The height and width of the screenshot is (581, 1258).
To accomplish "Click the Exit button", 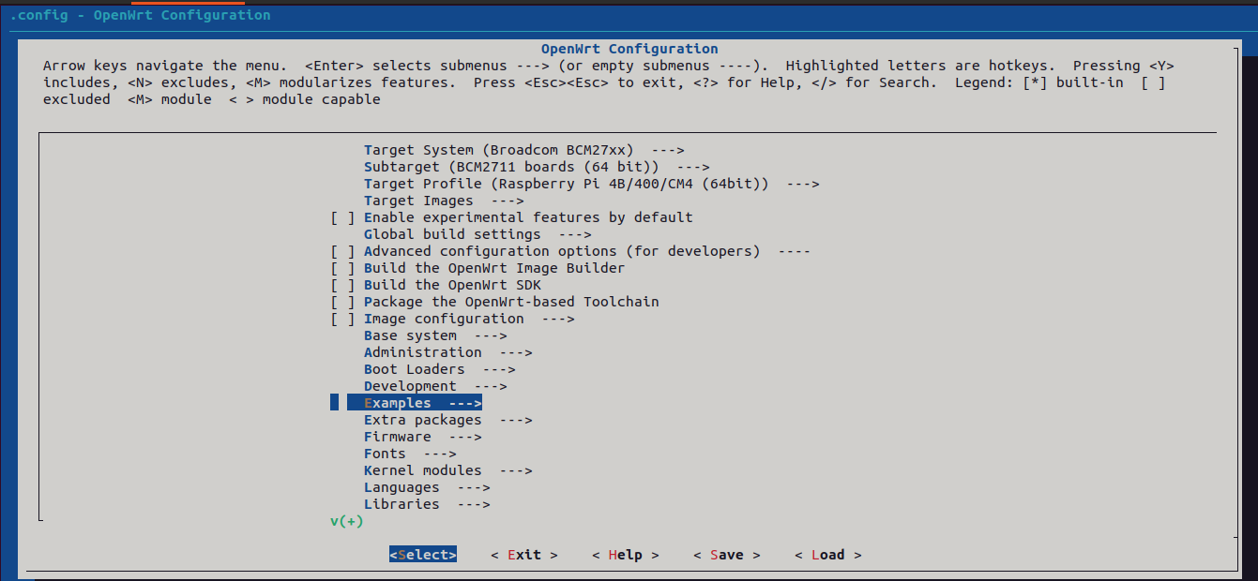I will click(523, 555).
